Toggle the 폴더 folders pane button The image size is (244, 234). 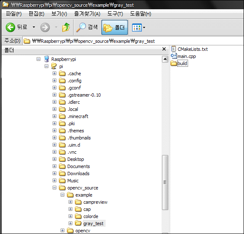coord(114,27)
